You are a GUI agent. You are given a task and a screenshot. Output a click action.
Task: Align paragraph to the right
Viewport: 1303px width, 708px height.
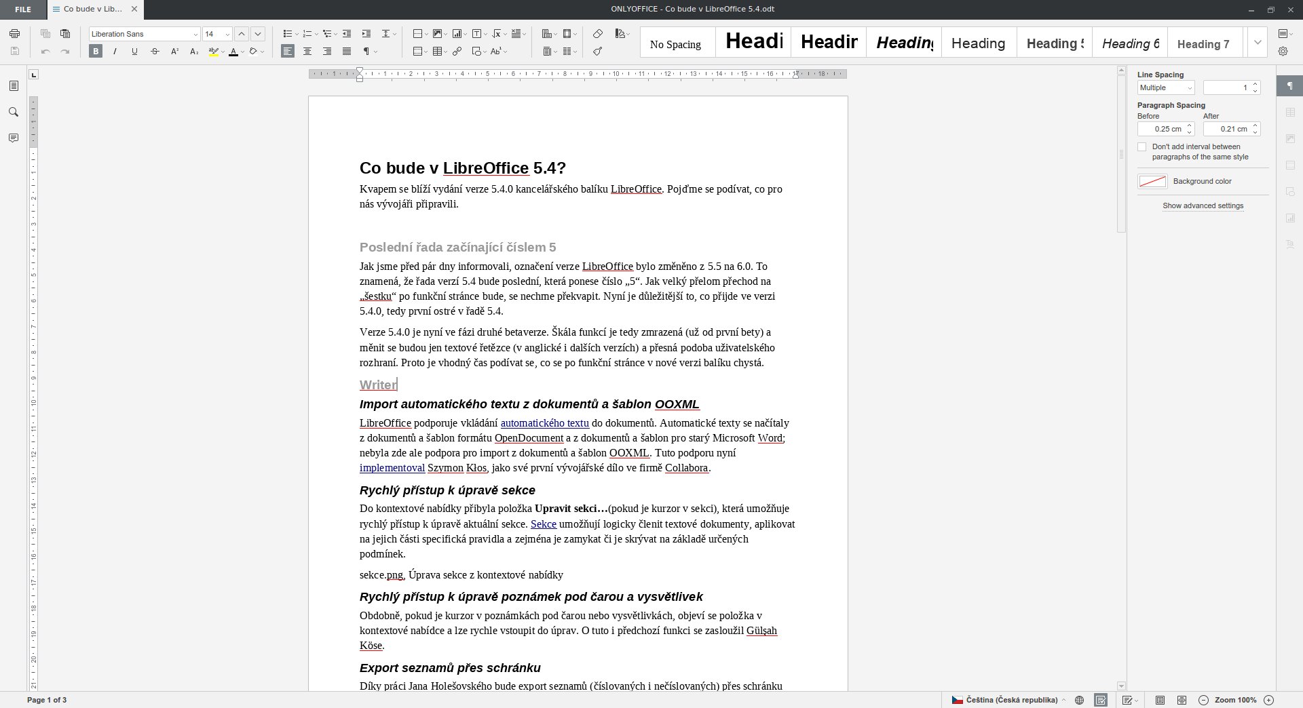click(327, 52)
